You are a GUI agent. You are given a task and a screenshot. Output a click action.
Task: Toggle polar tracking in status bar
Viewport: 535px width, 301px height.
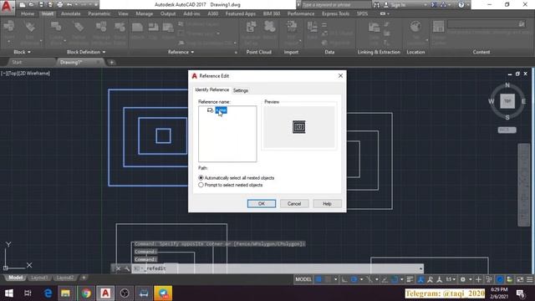tap(354, 279)
